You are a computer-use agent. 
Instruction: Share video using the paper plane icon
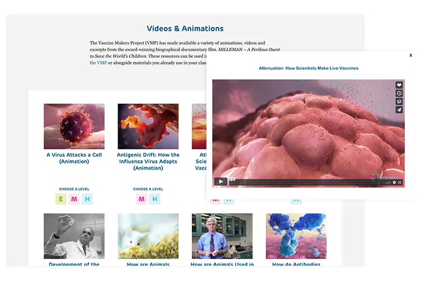point(399,110)
